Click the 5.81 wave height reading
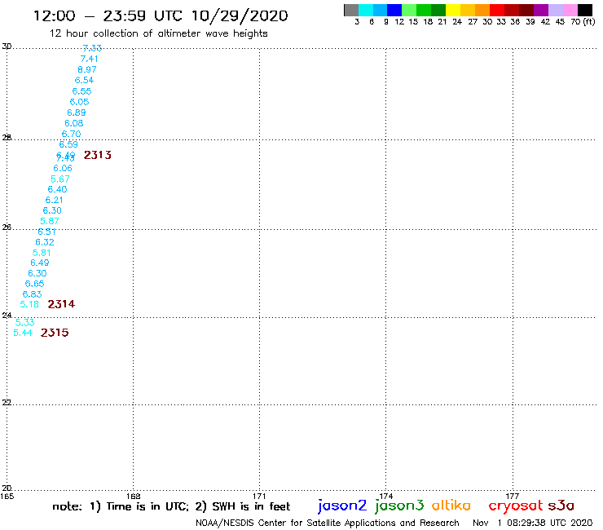The height and width of the screenshot is (530, 603). pos(42,253)
